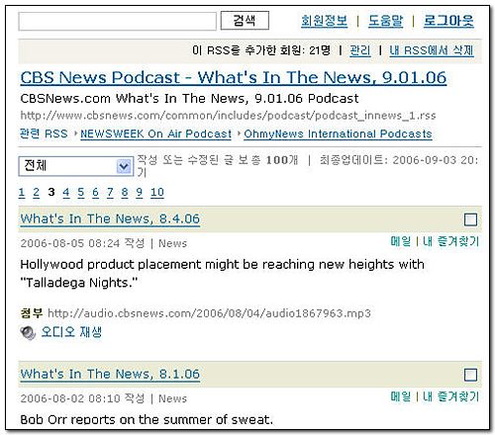Open the 도움말 help link

pyautogui.click(x=385, y=21)
